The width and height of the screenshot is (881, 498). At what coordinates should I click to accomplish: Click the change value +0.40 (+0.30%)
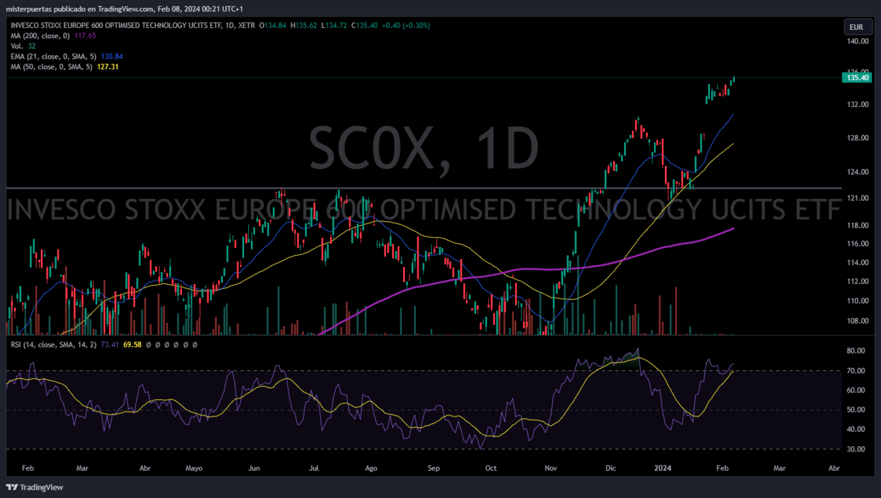point(406,25)
